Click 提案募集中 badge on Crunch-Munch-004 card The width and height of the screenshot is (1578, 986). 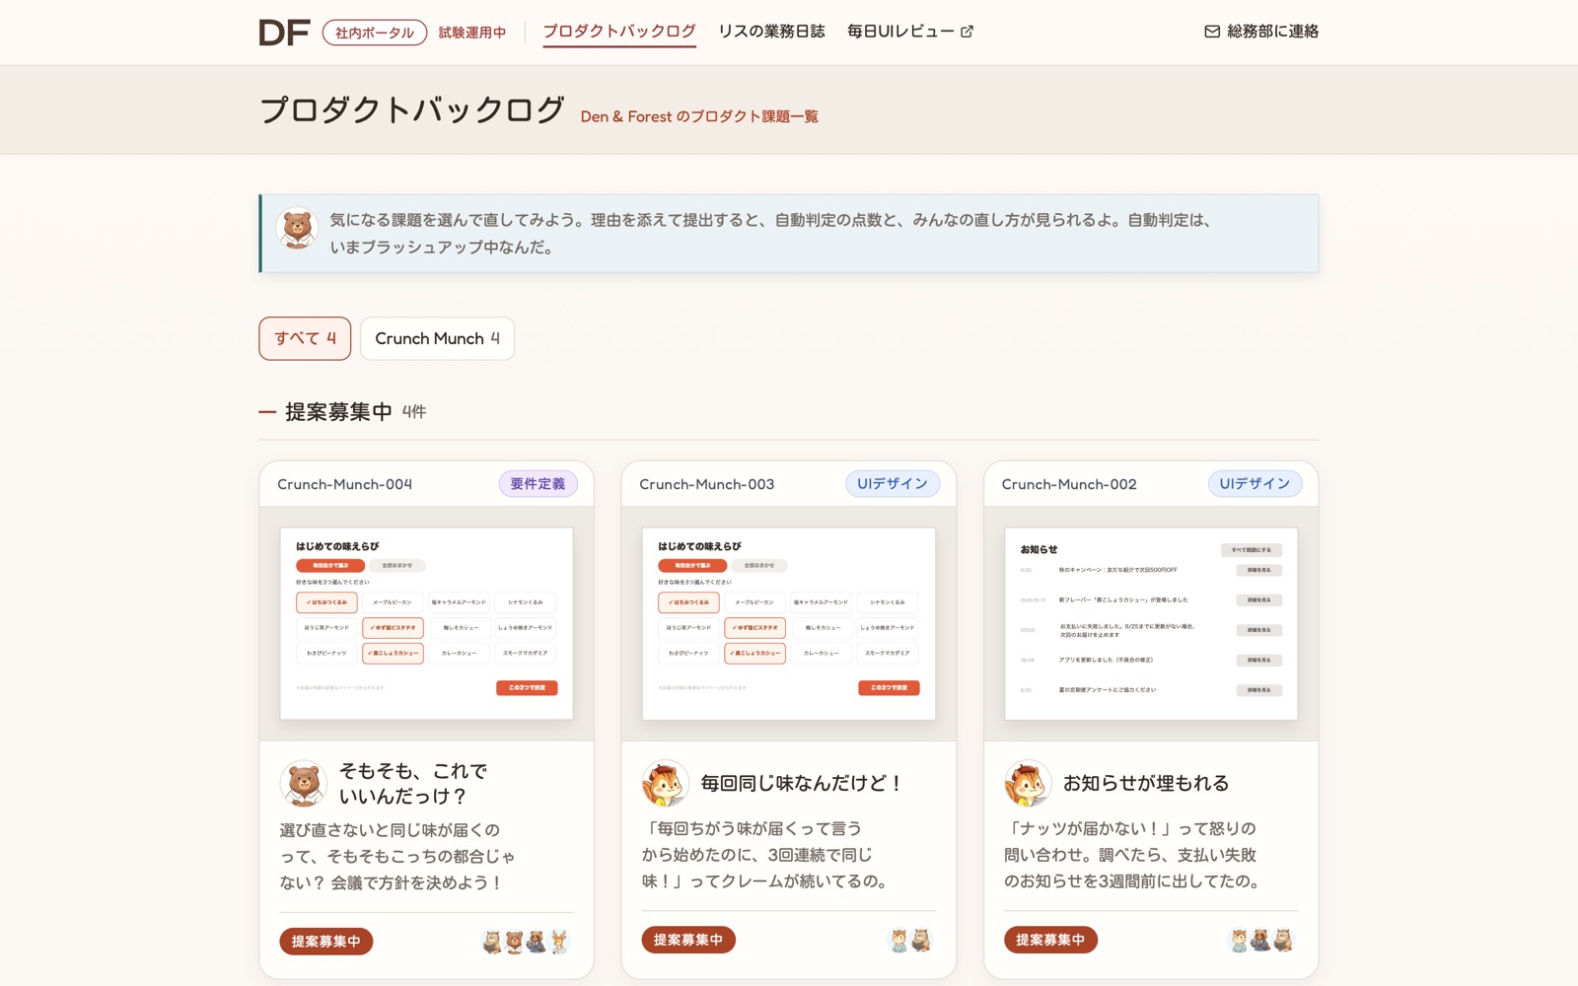(x=325, y=942)
